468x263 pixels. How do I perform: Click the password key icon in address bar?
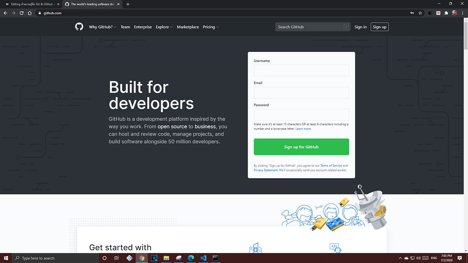point(412,13)
